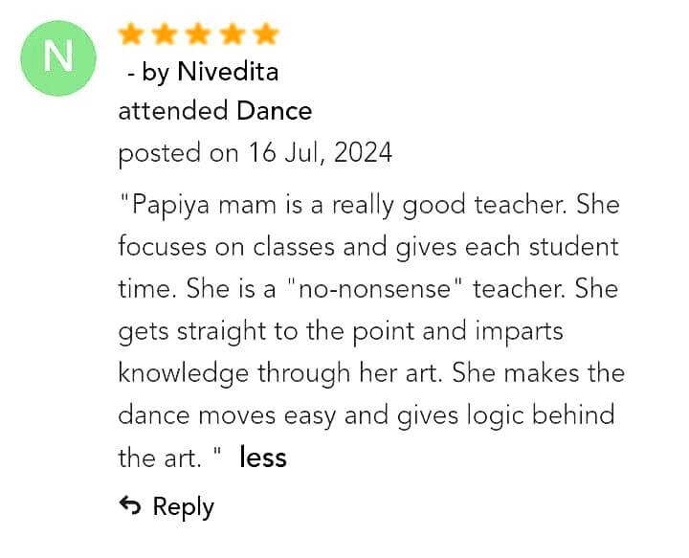Open reviewer Nivedita's name
Viewport: 689px width, 558px height.
(228, 72)
